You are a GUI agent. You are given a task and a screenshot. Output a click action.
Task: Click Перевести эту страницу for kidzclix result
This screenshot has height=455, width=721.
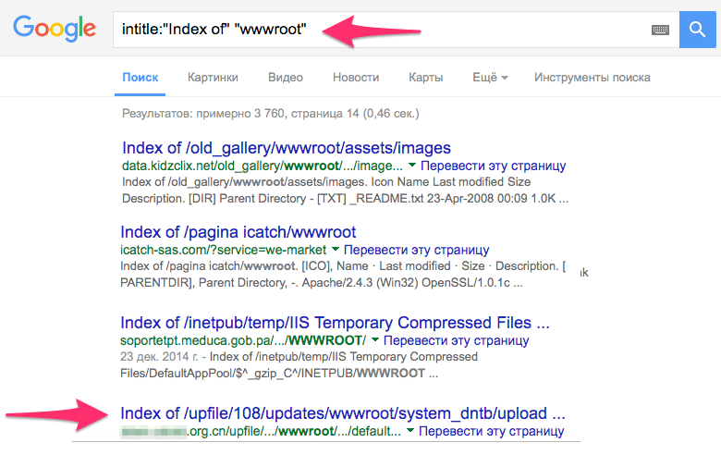(493, 166)
